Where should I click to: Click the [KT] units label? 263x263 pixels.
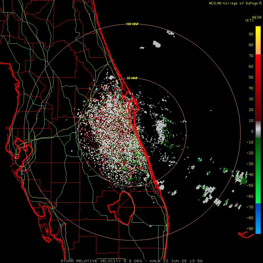coord(249,20)
